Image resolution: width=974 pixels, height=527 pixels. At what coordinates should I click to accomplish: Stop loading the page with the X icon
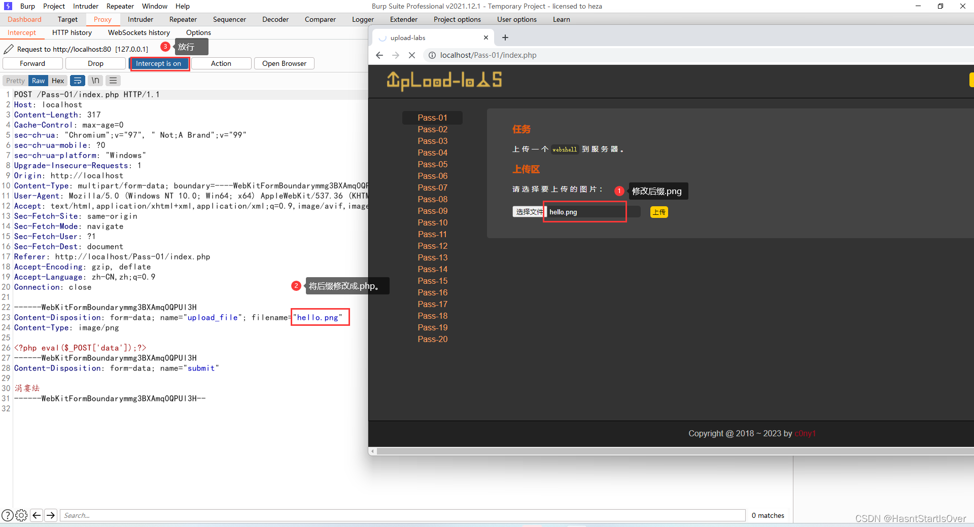pos(412,55)
